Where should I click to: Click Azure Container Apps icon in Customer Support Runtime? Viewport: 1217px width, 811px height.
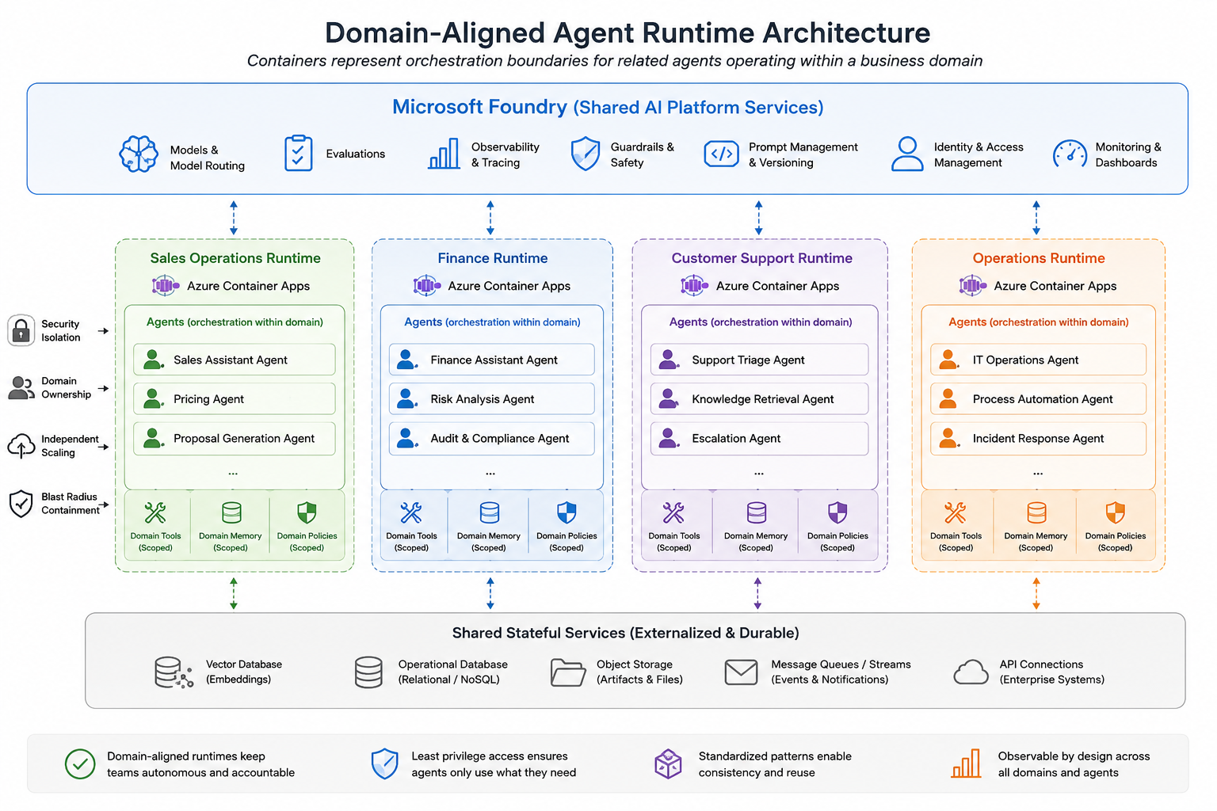coord(694,285)
